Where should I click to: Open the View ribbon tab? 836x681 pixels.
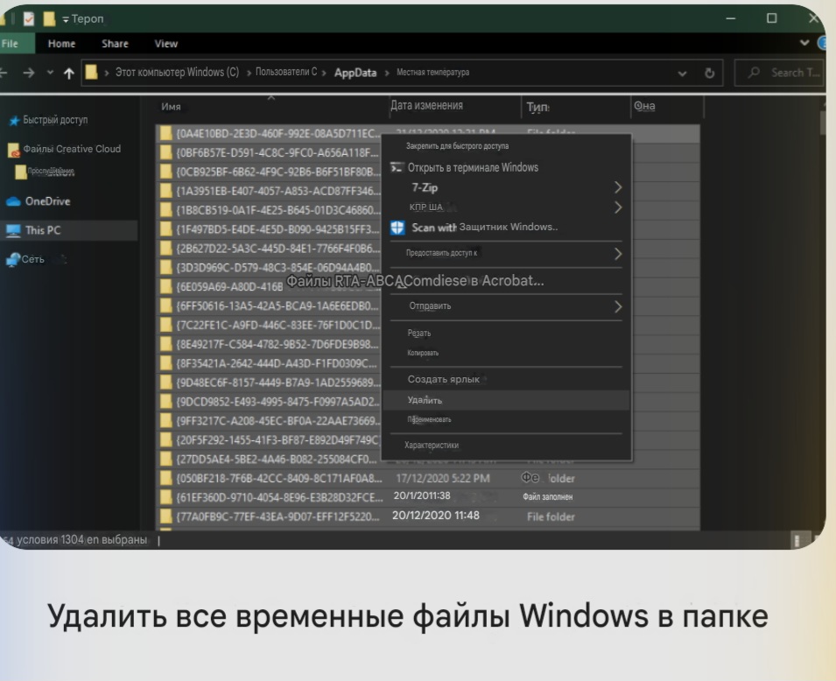click(165, 44)
